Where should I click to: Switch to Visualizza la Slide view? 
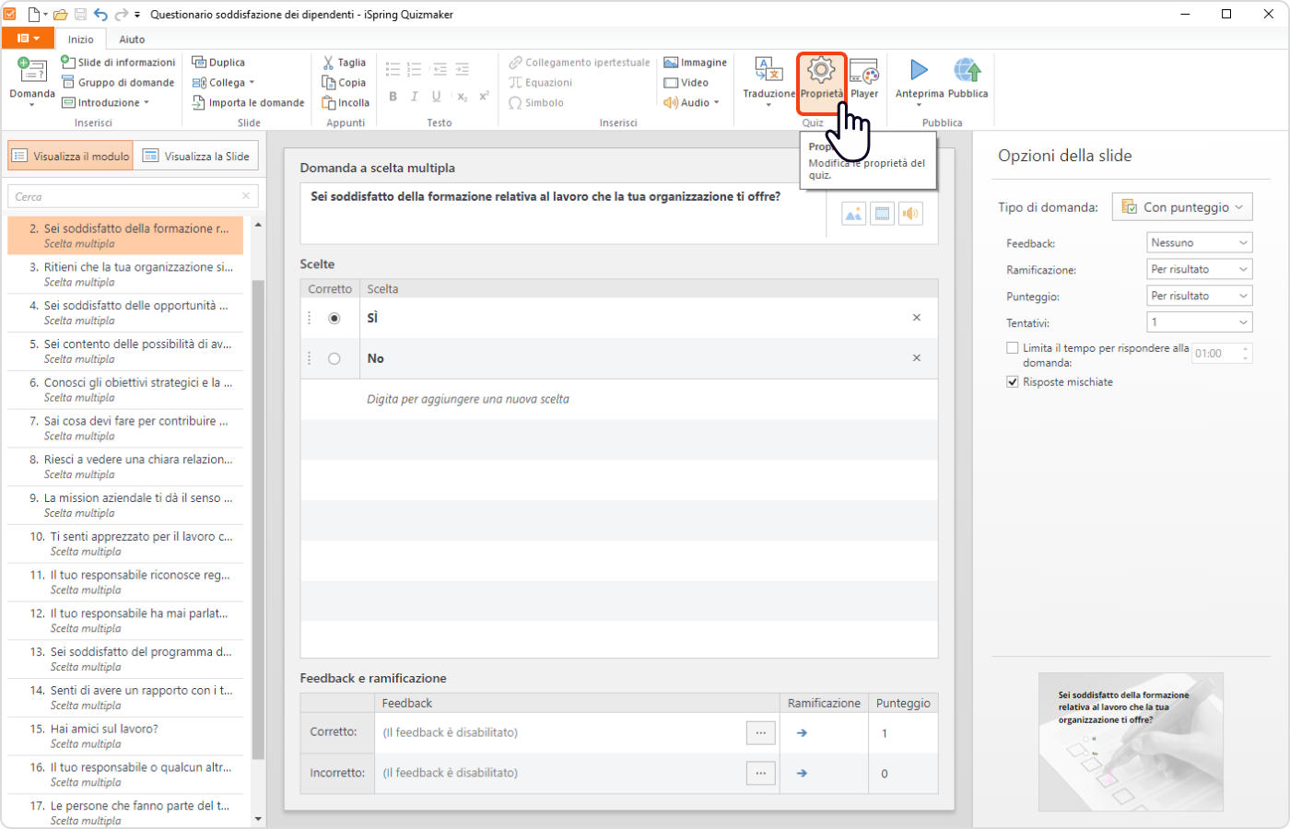[196, 156]
